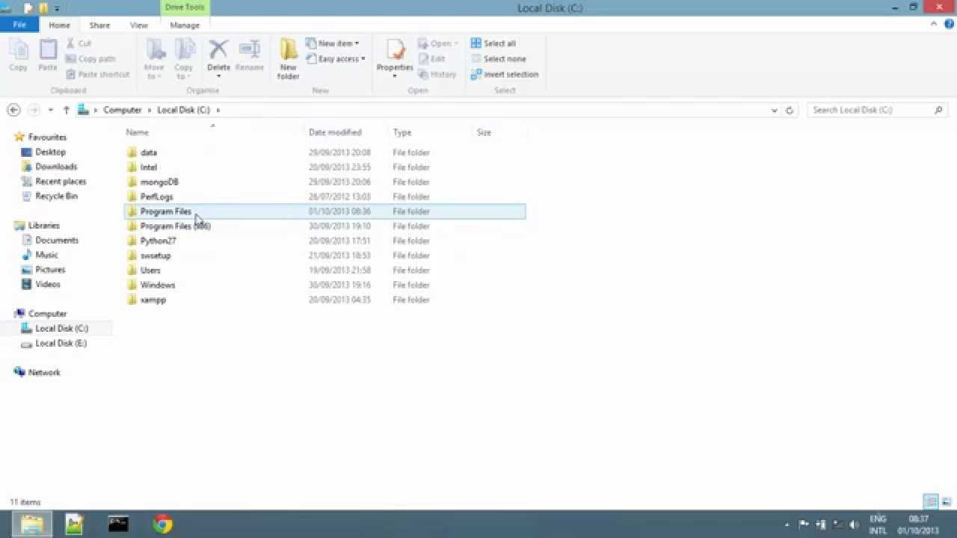Screen dimensions: 957x538
Task: Open Desktop in navigation pane
Action: pos(50,152)
